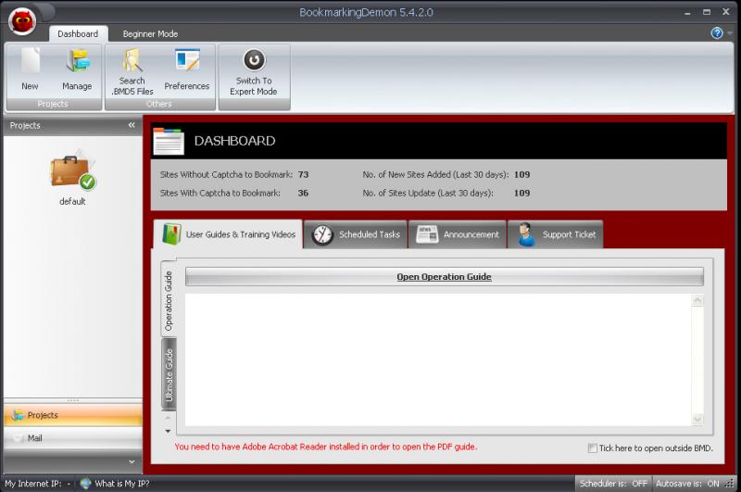Open the blue help icon
Image resolution: width=741 pixels, height=492 pixels.
pos(716,33)
